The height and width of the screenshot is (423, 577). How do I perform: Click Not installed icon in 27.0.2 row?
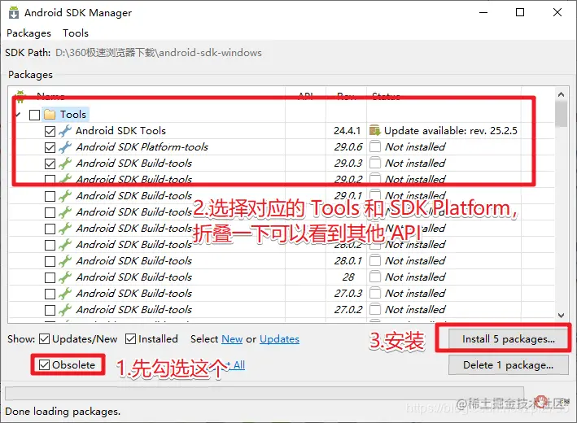coord(375,309)
